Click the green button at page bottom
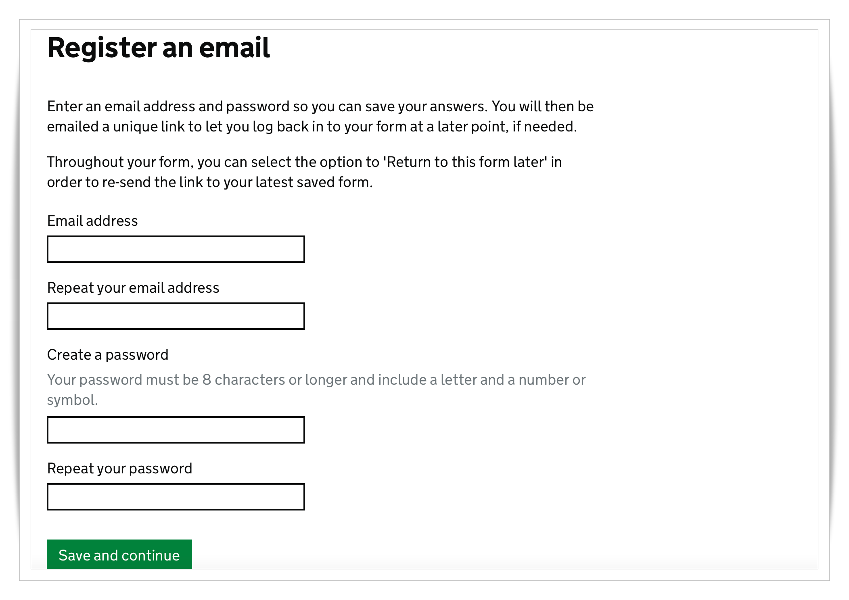 119,555
